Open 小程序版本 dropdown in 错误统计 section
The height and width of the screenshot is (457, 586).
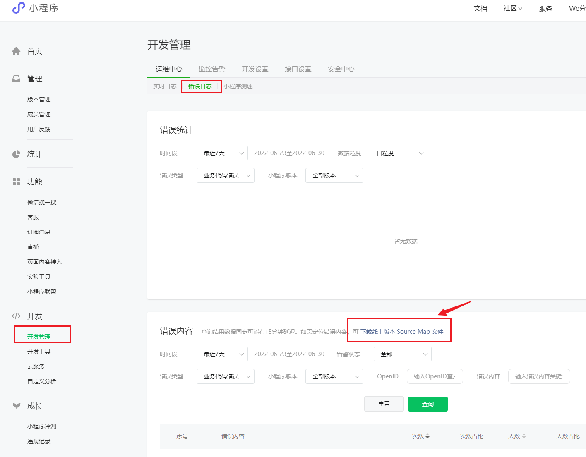coord(334,175)
